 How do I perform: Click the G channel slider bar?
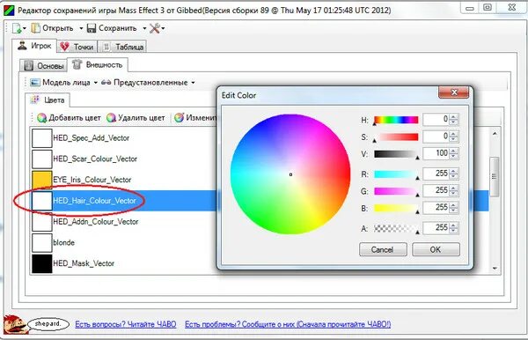[396, 191]
